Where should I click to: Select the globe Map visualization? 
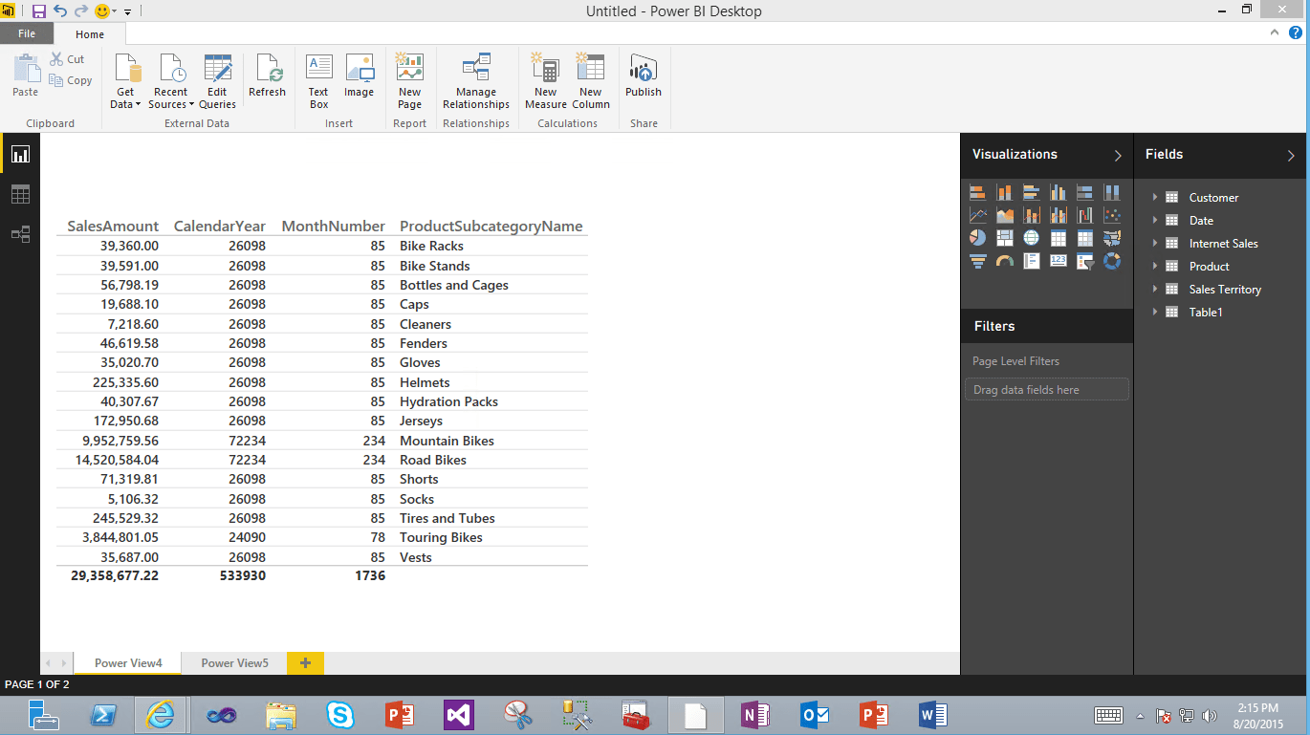1031,238
